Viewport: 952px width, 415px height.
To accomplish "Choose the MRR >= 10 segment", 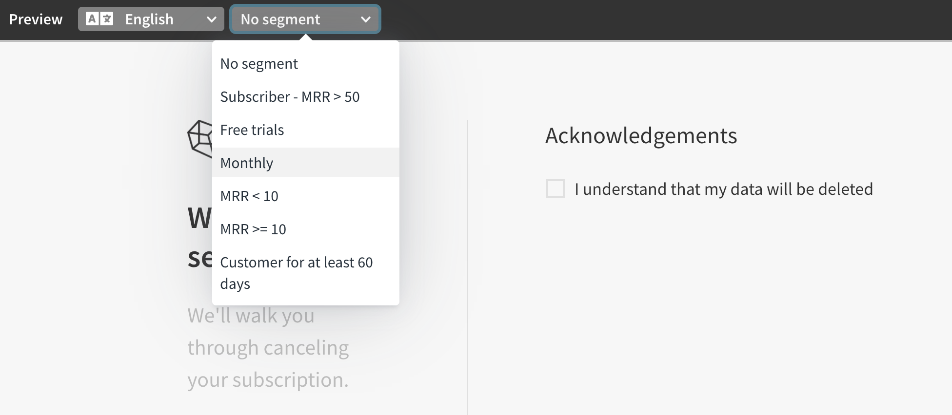I will [306, 229].
